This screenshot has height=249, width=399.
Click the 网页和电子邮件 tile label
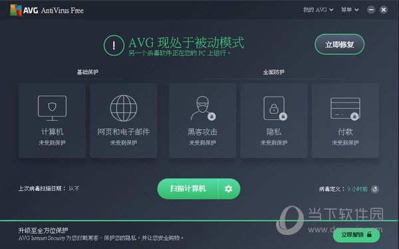coord(124,132)
